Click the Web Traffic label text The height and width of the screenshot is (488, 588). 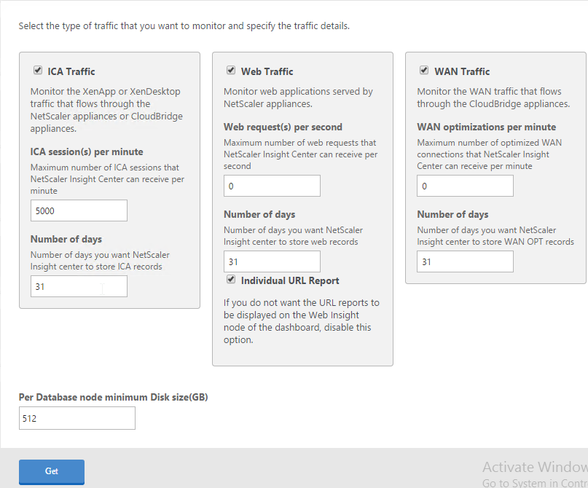(x=267, y=71)
